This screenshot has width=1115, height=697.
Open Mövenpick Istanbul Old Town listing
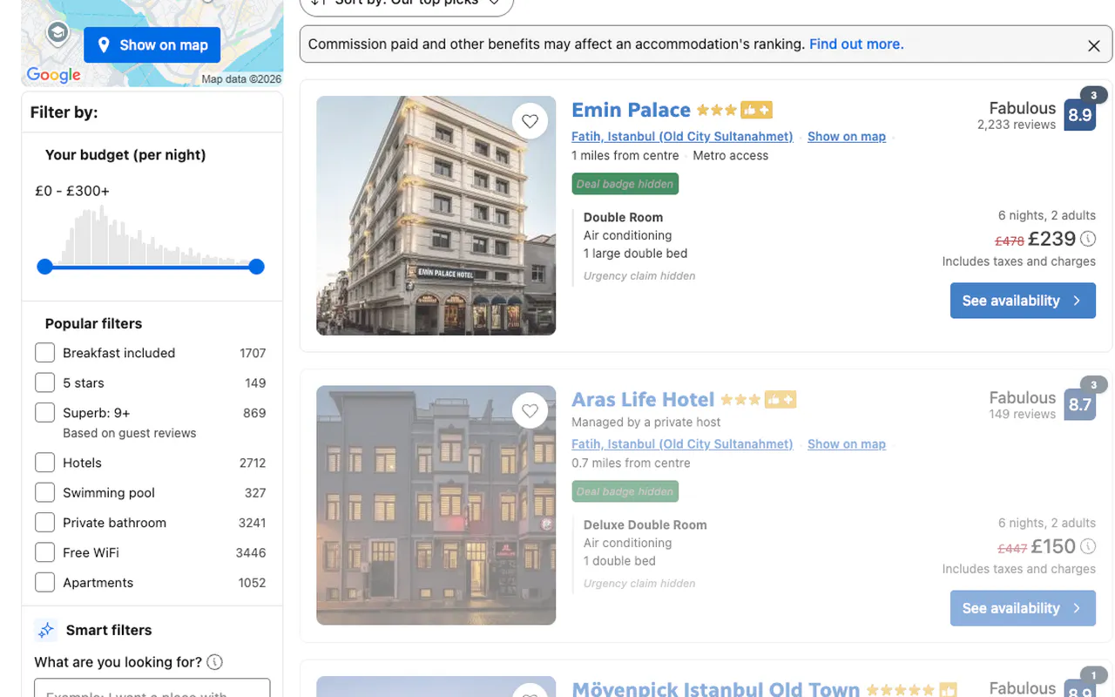(x=715, y=688)
